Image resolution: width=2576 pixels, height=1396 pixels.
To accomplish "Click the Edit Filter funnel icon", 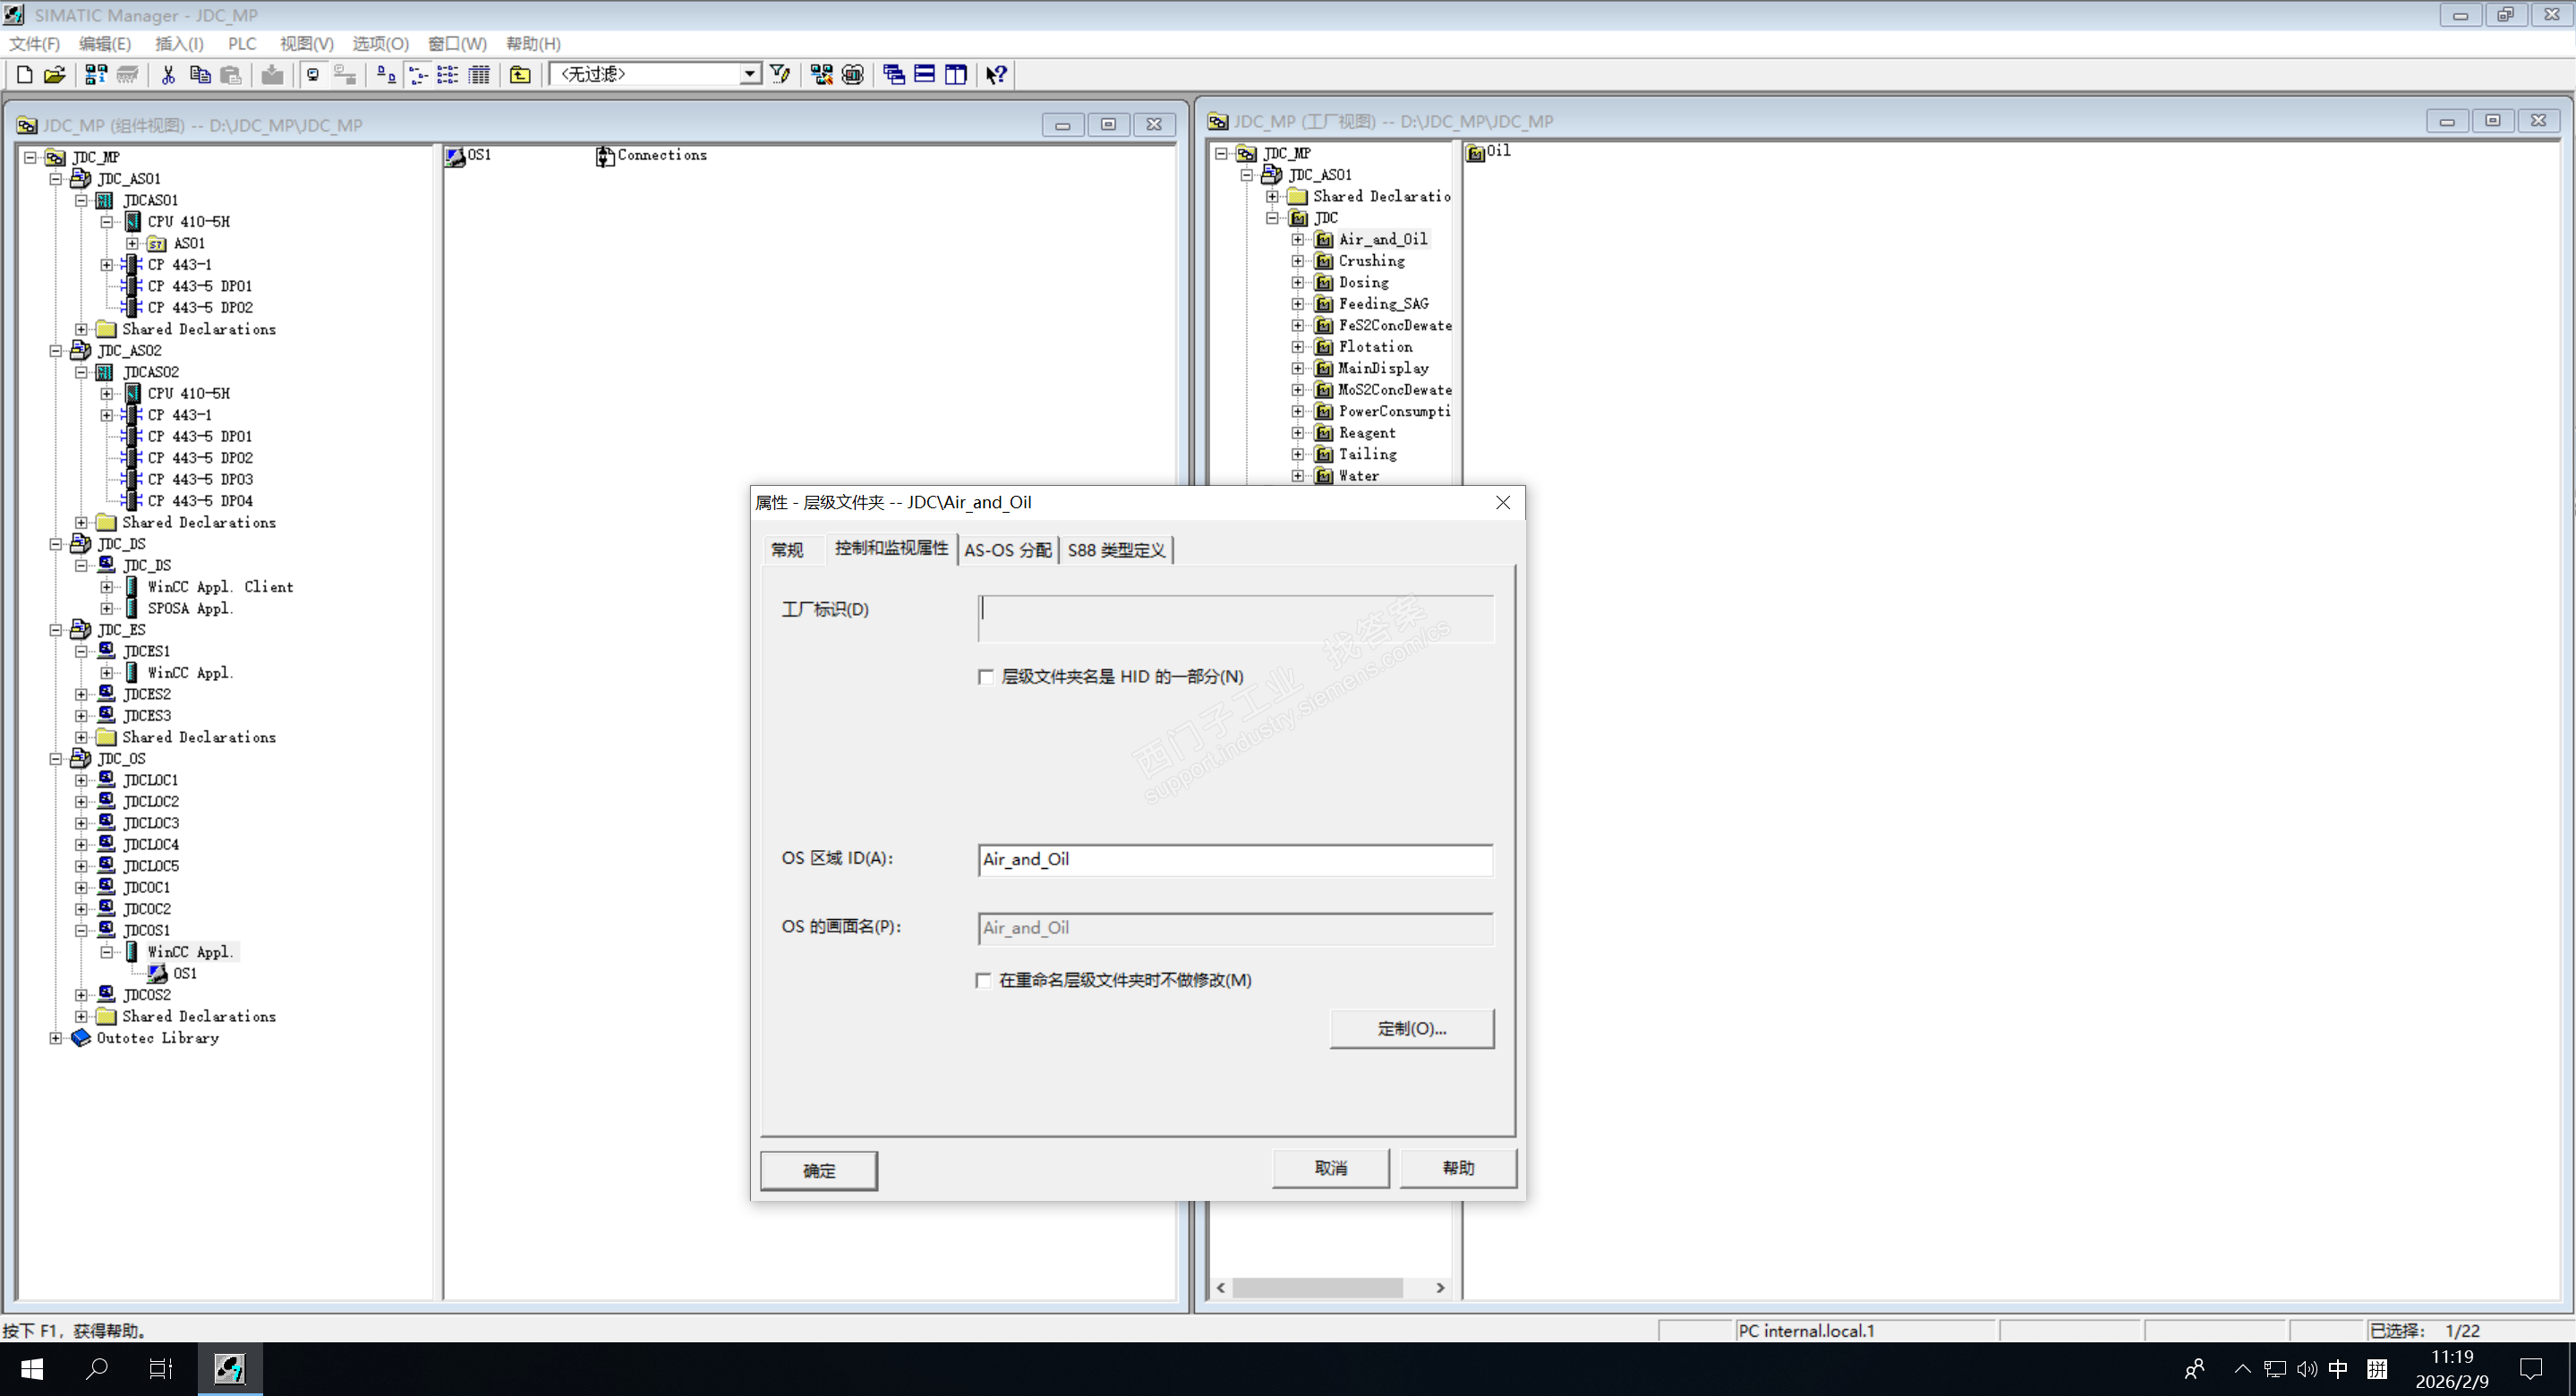I will click(780, 75).
